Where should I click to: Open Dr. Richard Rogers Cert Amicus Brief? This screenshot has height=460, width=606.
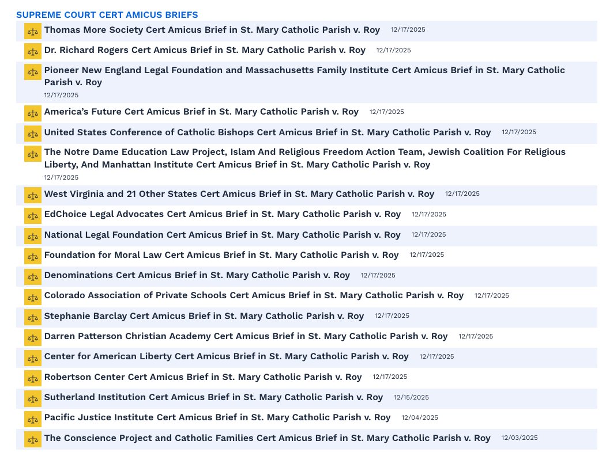pyautogui.click(x=205, y=50)
